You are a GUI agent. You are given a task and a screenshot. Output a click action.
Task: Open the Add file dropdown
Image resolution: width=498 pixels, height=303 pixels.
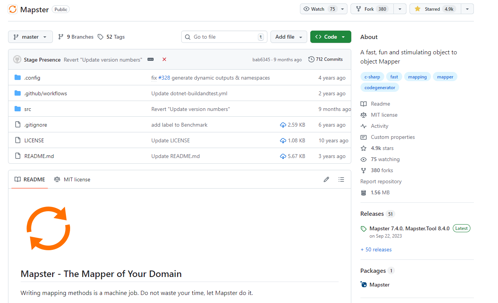[288, 37]
